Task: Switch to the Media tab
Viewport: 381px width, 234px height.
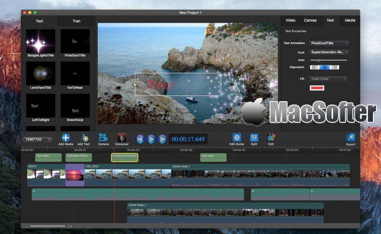Action: click(x=350, y=20)
